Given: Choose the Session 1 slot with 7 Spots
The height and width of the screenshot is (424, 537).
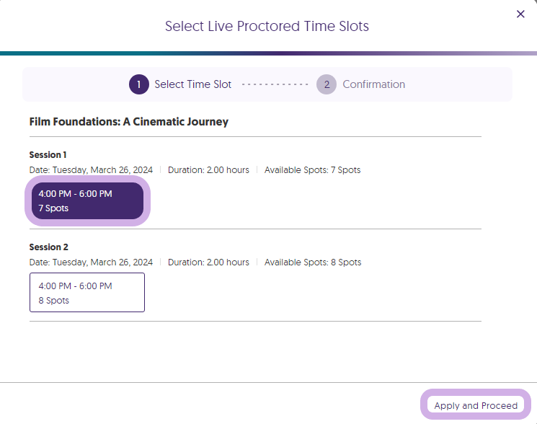Looking at the screenshot, I should 87,200.
